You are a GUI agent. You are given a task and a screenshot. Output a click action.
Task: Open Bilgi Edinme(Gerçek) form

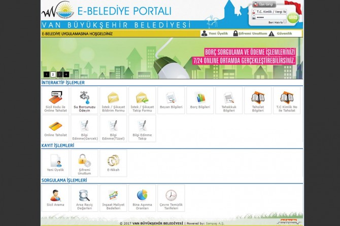(84, 129)
